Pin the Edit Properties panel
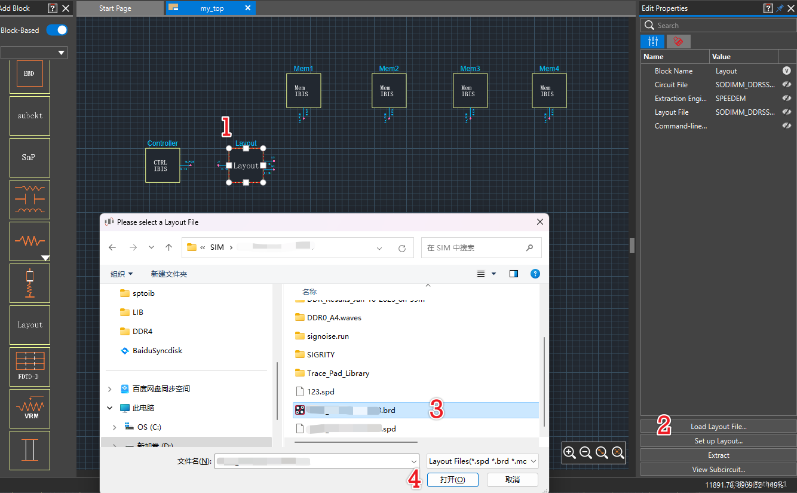Image resolution: width=797 pixels, height=493 pixels. [780, 8]
